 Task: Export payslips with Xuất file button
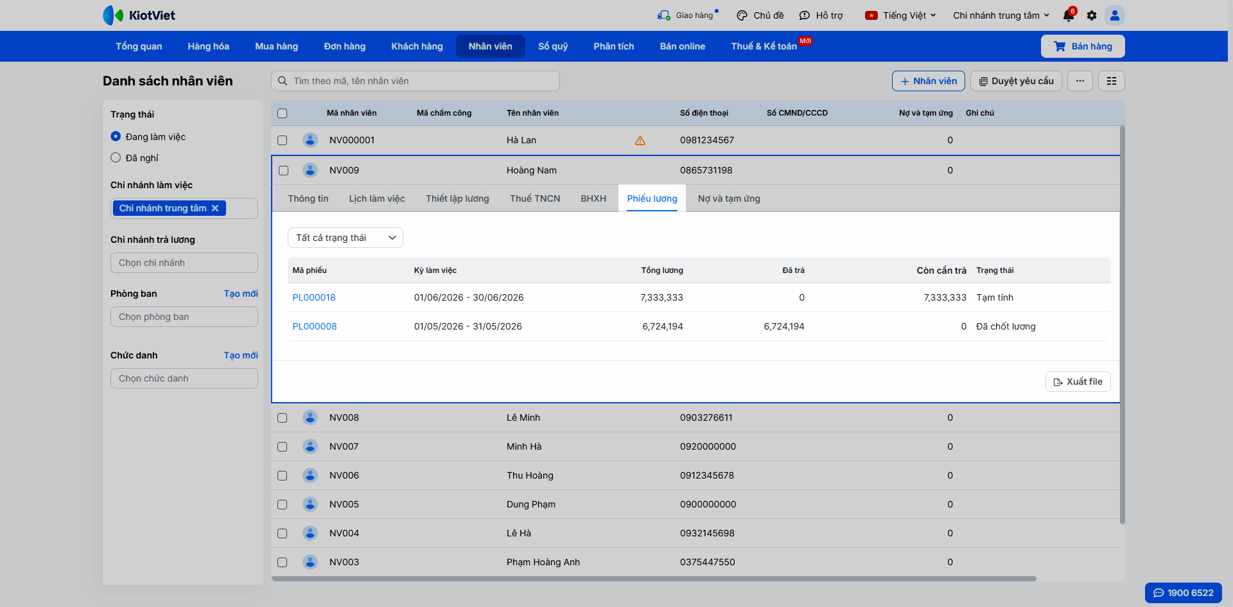[1078, 382]
